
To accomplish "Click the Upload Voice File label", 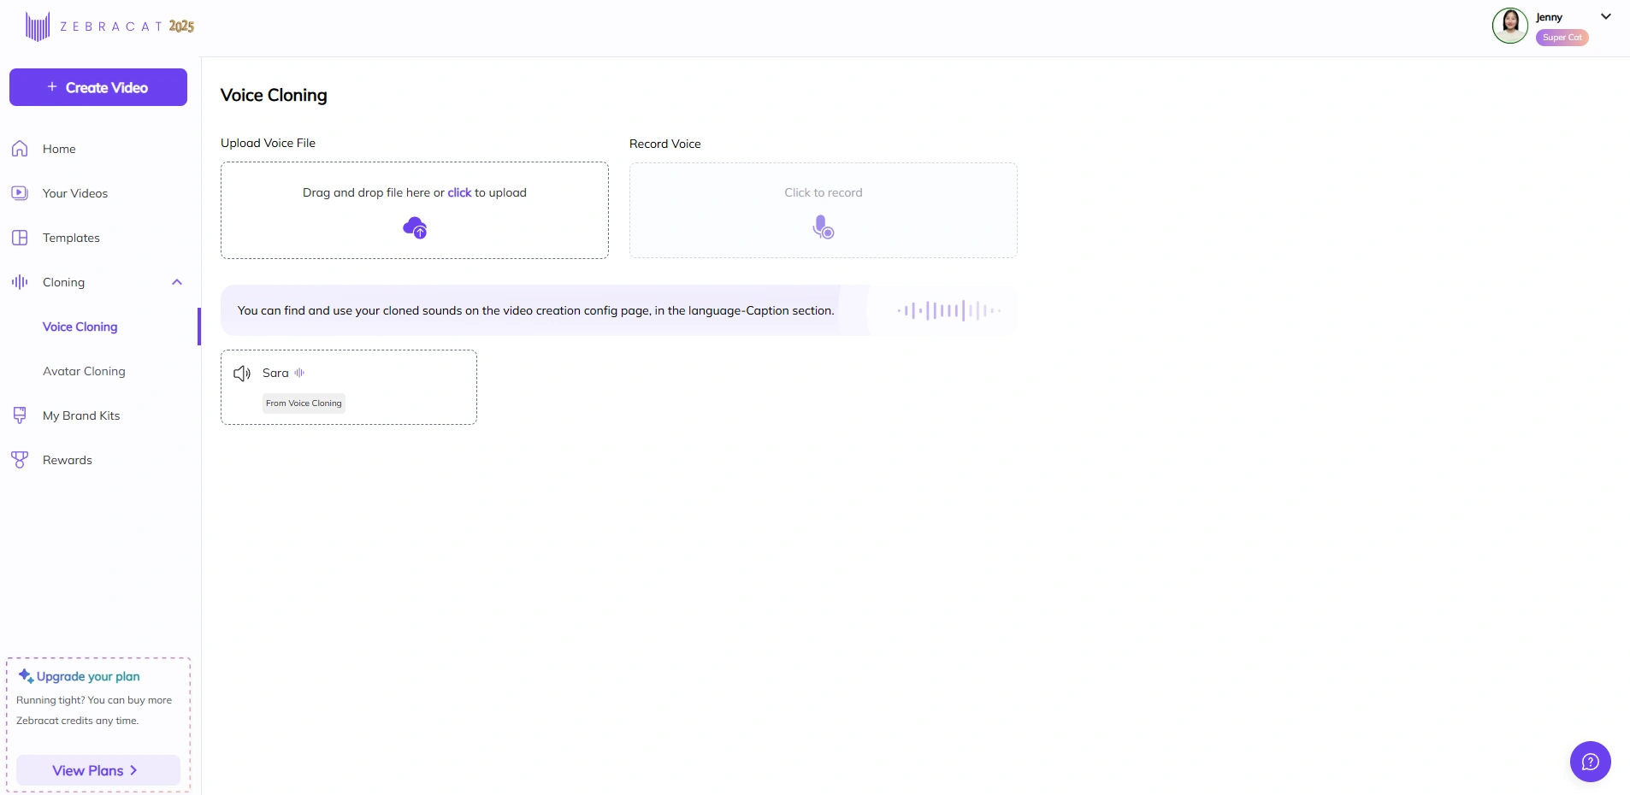I will coord(268,143).
